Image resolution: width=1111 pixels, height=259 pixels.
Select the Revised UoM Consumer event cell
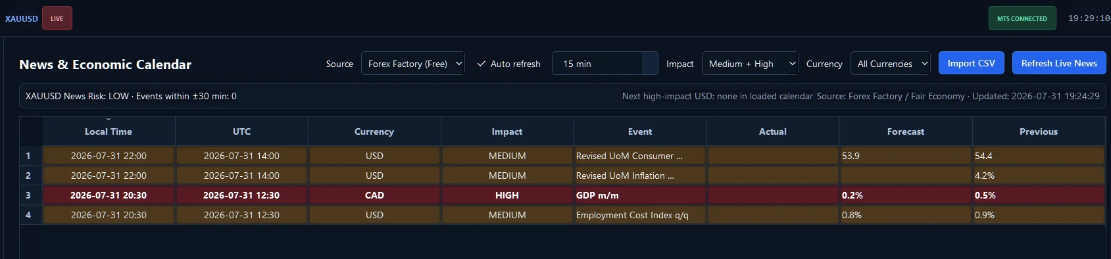click(640, 156)
